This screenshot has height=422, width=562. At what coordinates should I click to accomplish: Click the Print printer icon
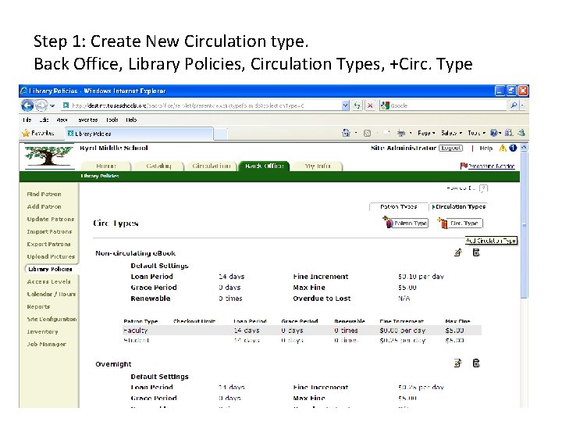[401, 133]
